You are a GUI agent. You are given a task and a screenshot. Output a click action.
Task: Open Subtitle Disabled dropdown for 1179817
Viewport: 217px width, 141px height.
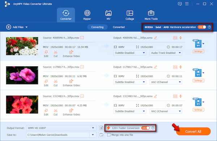point(130,82)
